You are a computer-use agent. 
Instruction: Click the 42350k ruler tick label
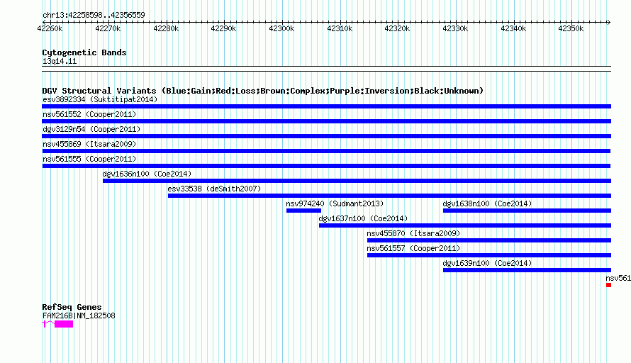[571, 28]
